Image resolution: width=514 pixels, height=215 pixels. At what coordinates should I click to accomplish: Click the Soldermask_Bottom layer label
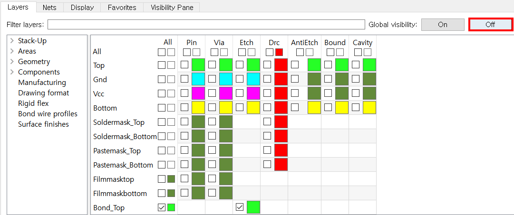point(125,136)
